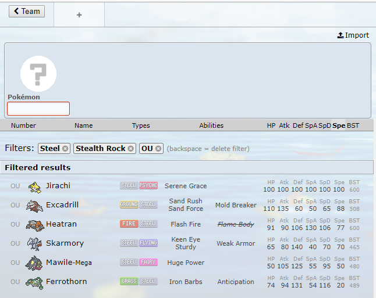The width and height of the screenshot is (376, 298).
Task: Sort by SpA column header
Action: pyautogui.click(x=311, y=125)
